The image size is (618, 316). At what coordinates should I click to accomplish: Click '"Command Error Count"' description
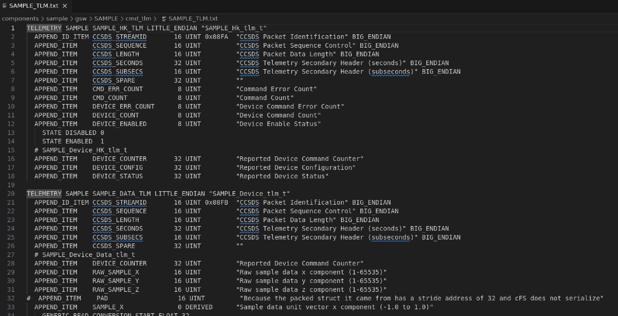(x=277, y=89)
